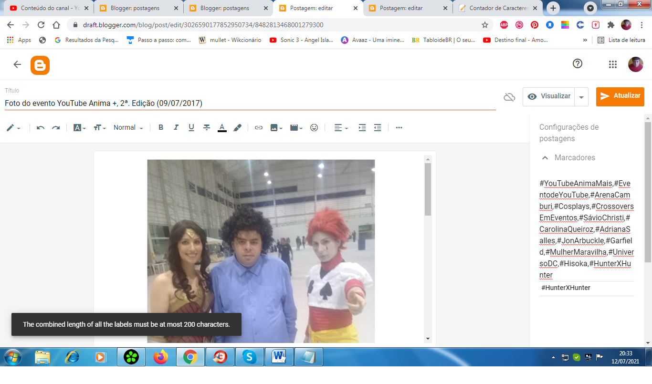Click the offline cloud status icon

(x=509, y=97)
